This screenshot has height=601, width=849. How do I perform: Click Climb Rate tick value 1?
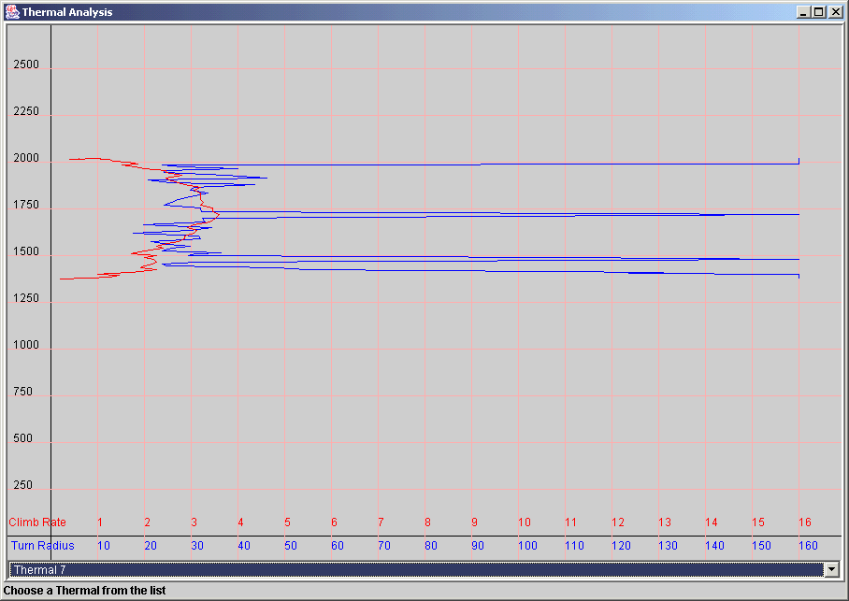click(100, 522)
